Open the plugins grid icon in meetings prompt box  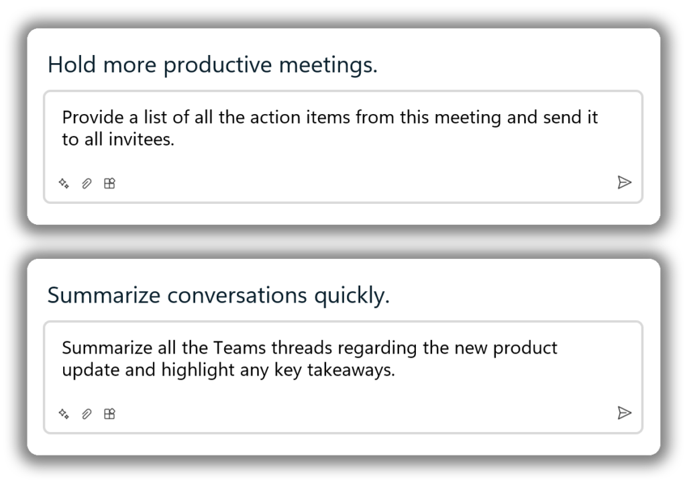tap(109, 183)
